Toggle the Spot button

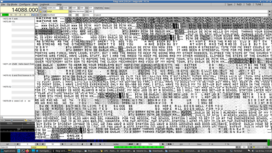(x=230, y=4)
